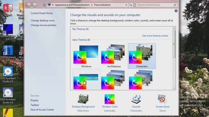
Task: Click Change desktop icons link
Action: pyautogui.click(x=42, y=20)
